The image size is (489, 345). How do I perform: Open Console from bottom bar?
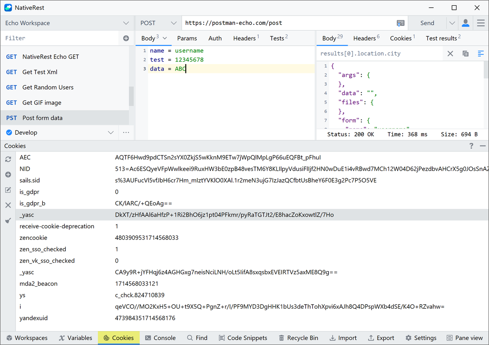(160, 338)
